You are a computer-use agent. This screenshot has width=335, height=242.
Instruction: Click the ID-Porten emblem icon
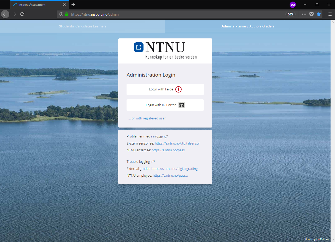182,105
